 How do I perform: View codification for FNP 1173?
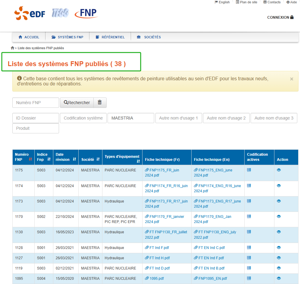(x=249, y=201)
